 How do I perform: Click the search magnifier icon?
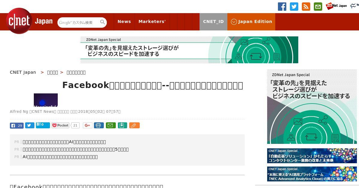tap(103, 22)
